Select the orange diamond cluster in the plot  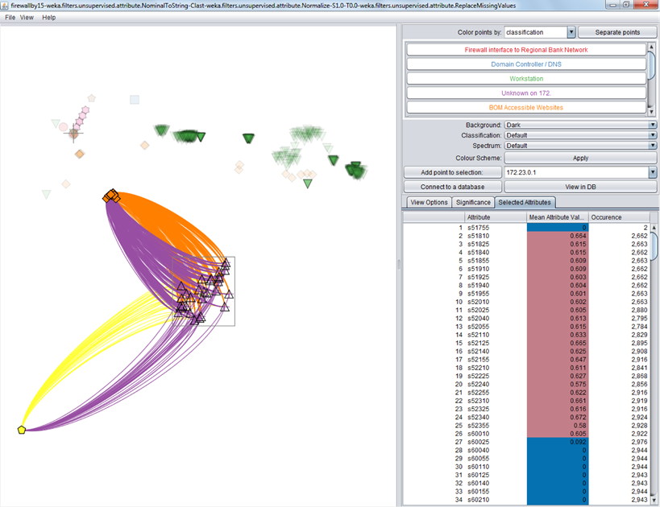tap(111, 196)
